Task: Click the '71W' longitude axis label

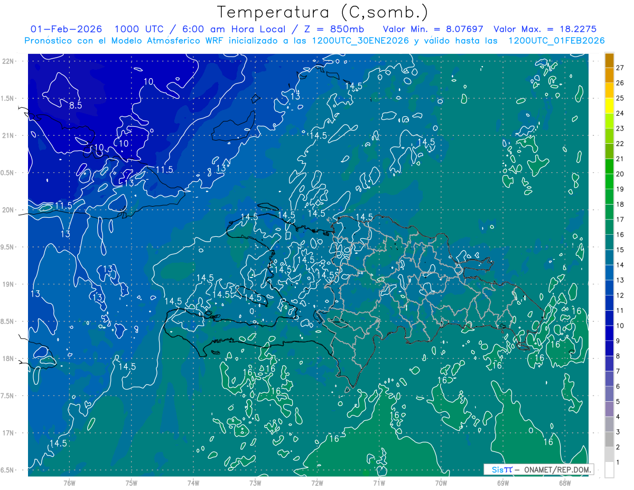Action: click(x=379, y=483)
